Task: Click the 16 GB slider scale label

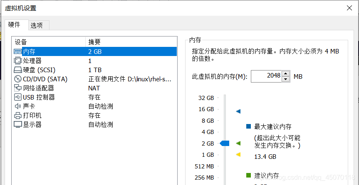Action: [206, 109]
